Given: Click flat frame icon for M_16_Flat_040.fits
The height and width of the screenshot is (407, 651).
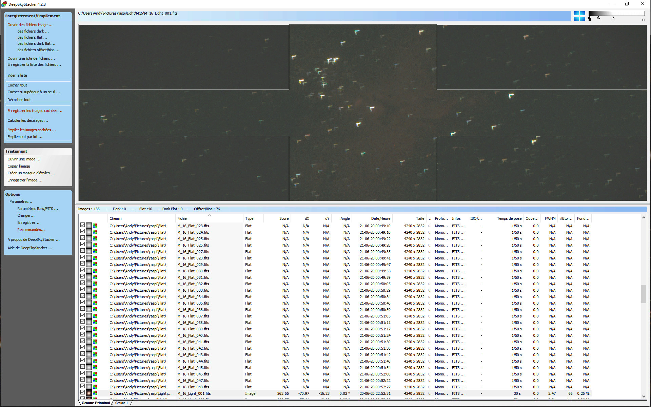Looking at the screenshot, I should coord(89,335).
